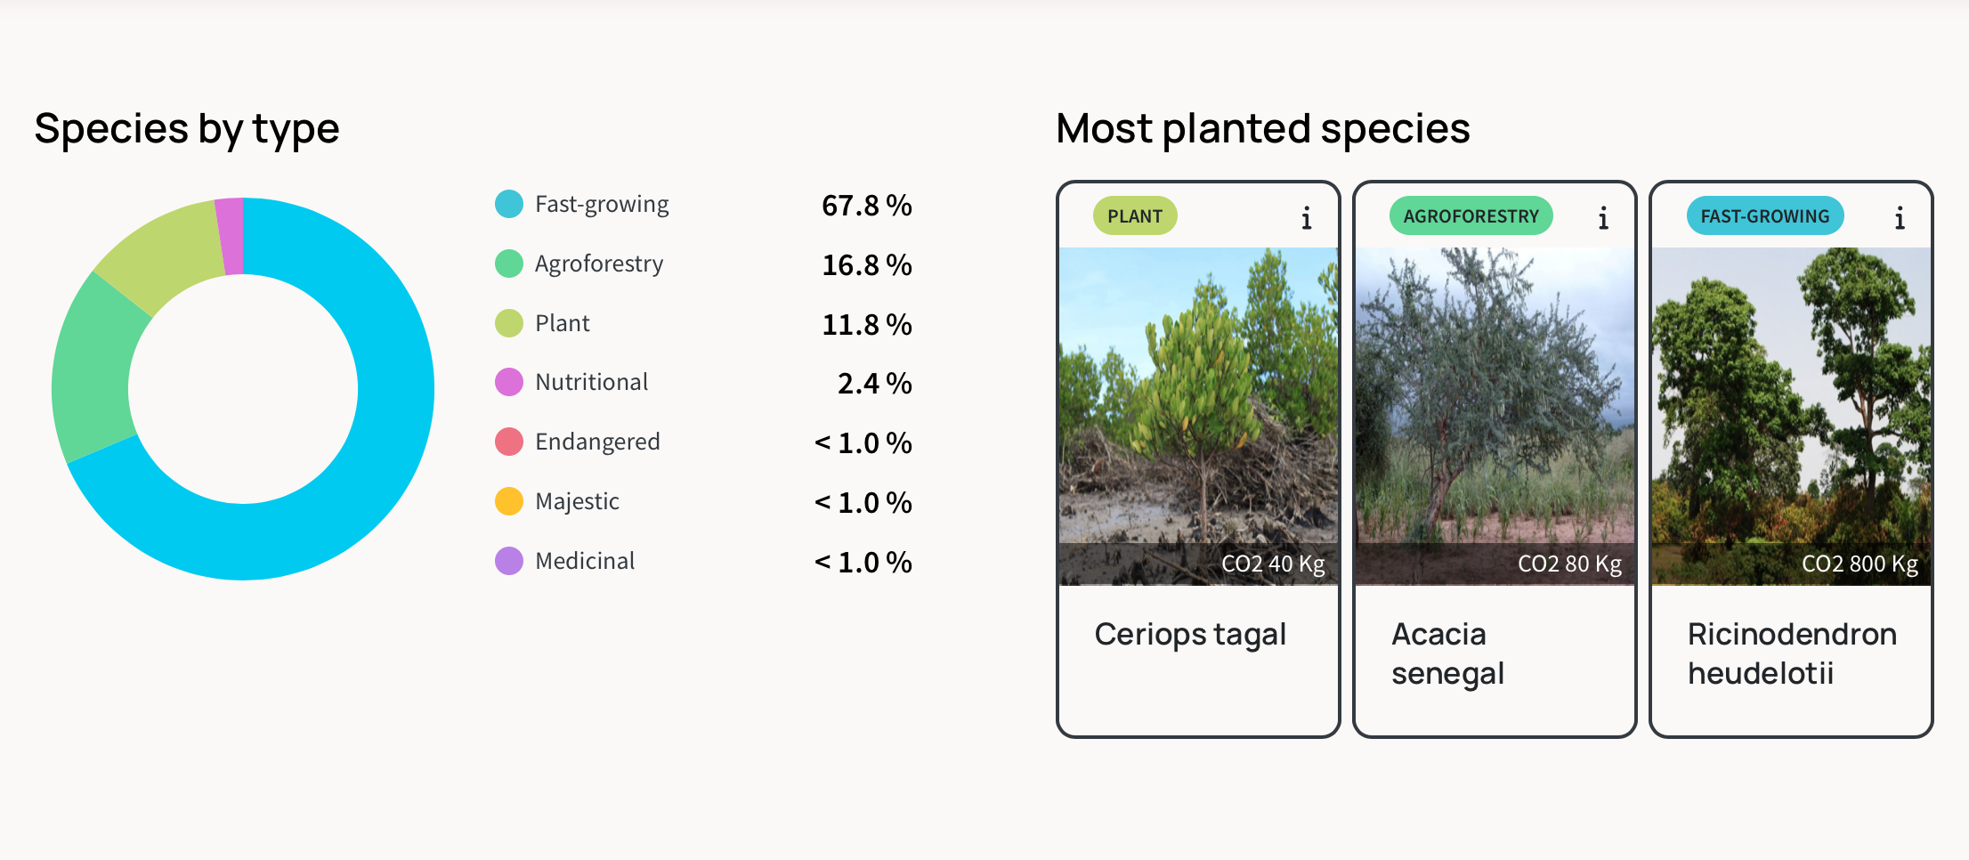This screenshot has width=1969, height=860.
Task: Click the Acacia senegal tree photo
Action: [x=1495, y=416]
